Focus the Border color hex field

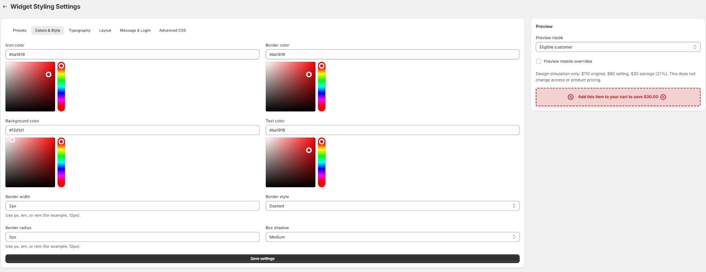click(393, 54)
